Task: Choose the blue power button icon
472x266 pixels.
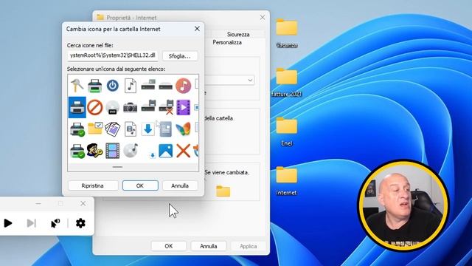Action: click(113, 86)
